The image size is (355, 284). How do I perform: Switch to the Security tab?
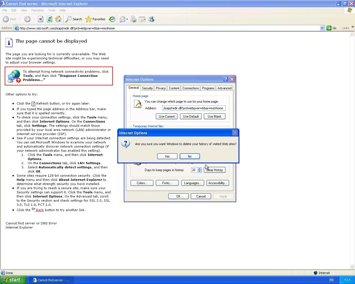(x=147, y=88)
